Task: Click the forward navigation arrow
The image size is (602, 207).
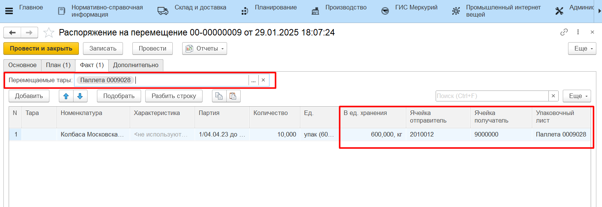Action: [29, 33]
